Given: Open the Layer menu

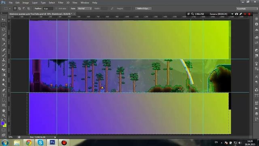Looking at the screenshot, I should click(x=35, y=3).
